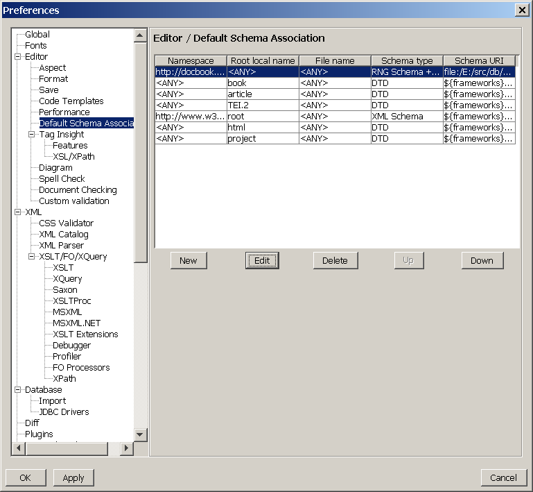The width and height of the screenshot is (533, 492).
Task: Select the Fonts preferences item
Action: point(36,46)
